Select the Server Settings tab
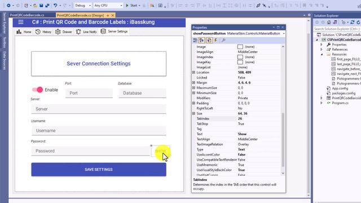Viewport: 361px width, 203px height. tap(114, 32)
